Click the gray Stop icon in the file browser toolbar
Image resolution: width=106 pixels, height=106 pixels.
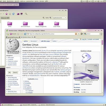[10, 14]
